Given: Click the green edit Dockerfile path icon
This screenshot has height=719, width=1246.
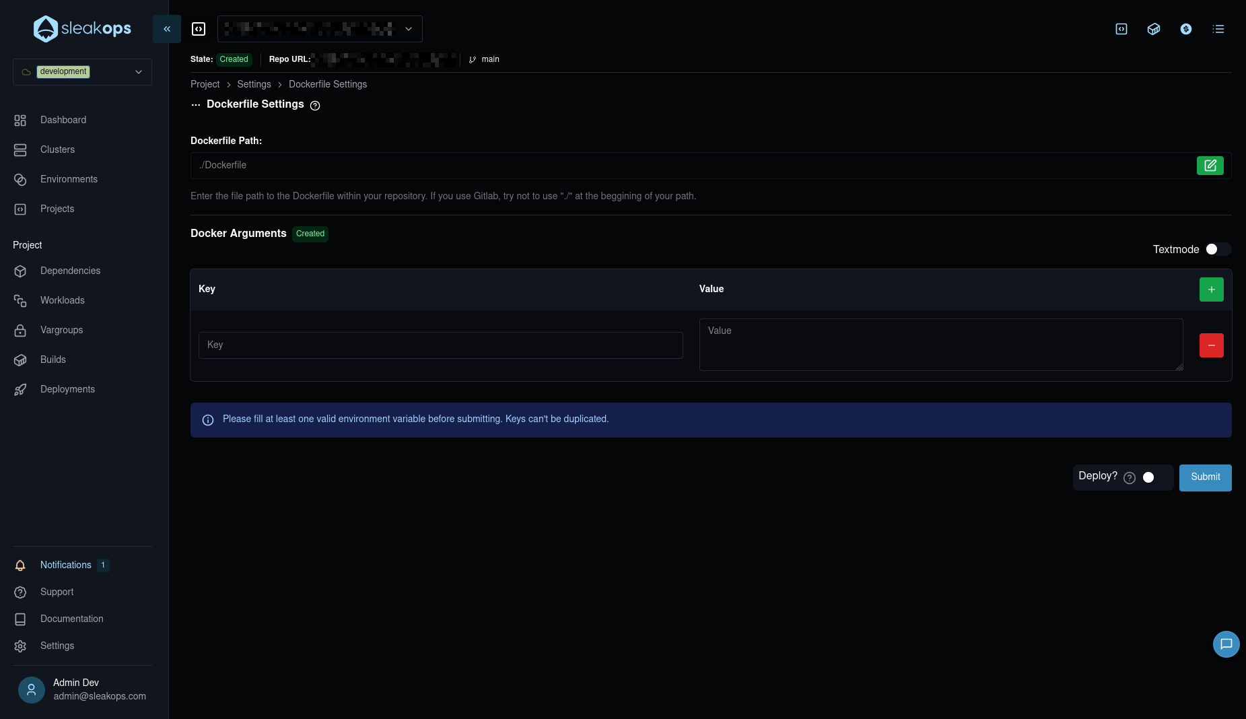Looking at the screenshot, I should point(1210,166).
